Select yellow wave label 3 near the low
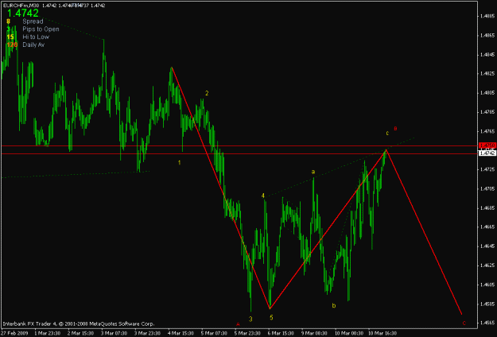 tap(250, 319)
